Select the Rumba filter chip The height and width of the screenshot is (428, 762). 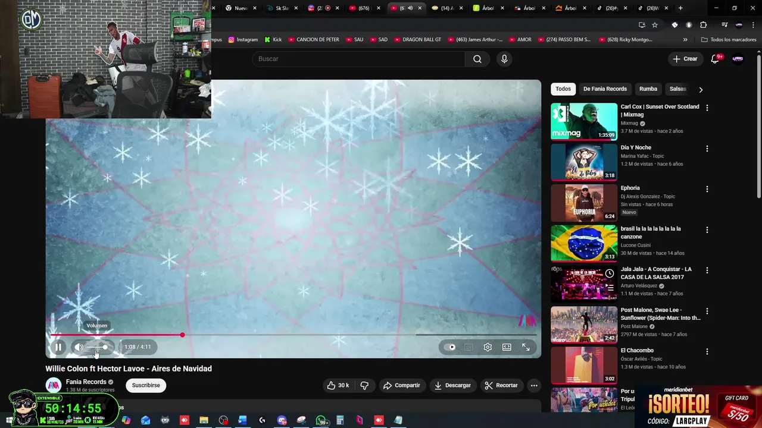coord(648,89)
